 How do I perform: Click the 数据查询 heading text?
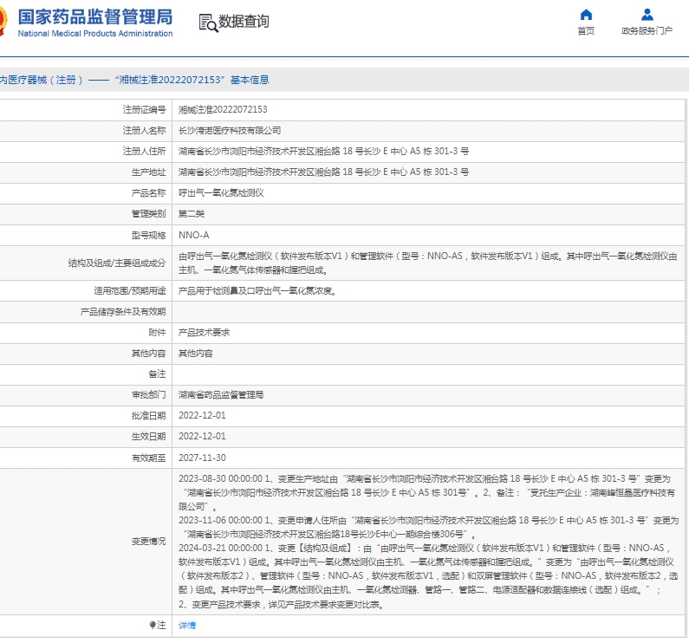pos(244,21)
